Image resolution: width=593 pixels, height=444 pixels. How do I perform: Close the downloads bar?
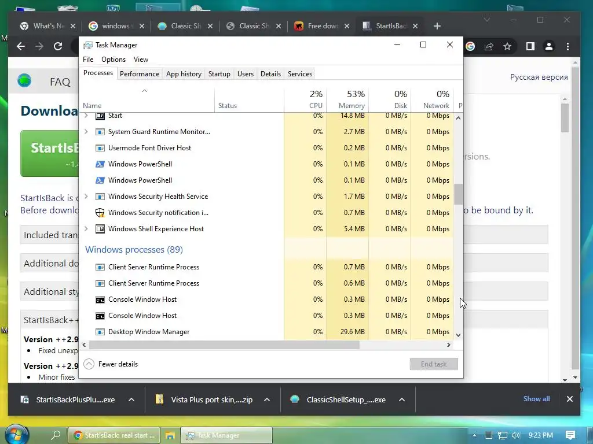tap(570, 399)
